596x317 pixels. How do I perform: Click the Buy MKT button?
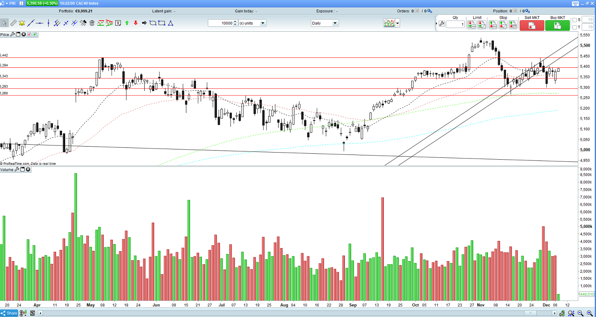click(557, 25)
